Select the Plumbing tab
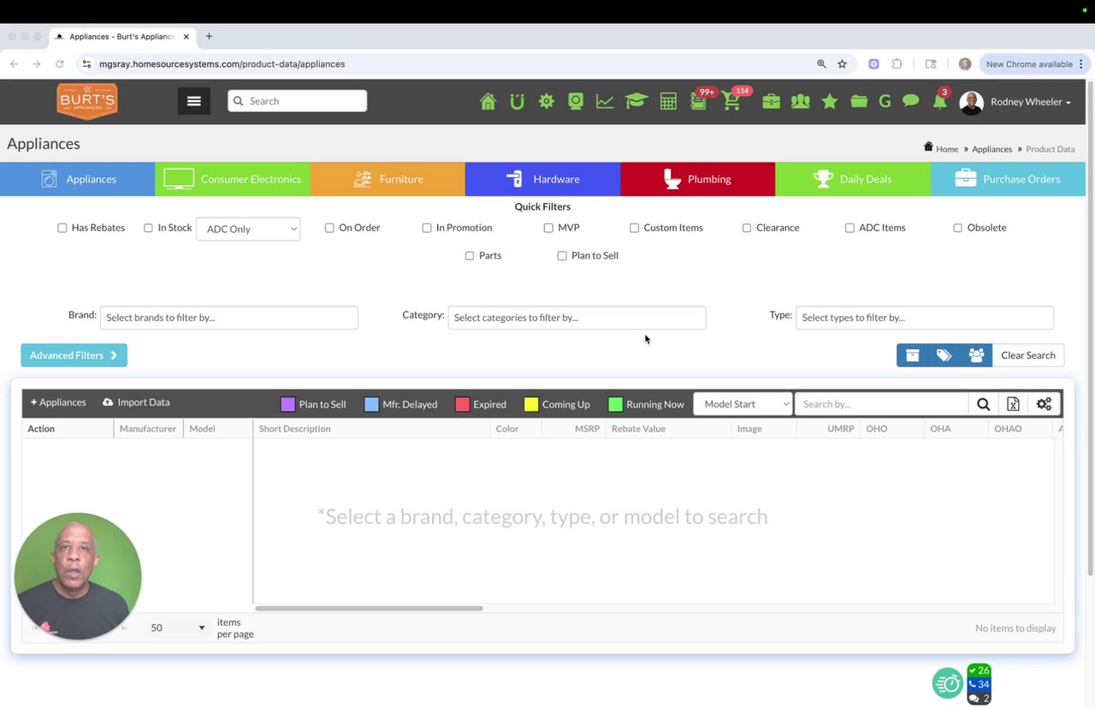 (x=698, y=179)
